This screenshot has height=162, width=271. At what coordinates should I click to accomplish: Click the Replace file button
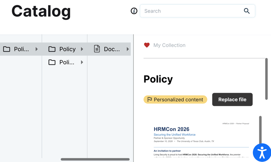click(x=232, y=100)
